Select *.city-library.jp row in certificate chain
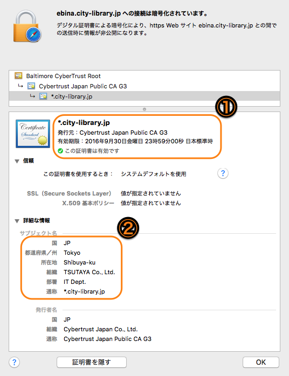 click(x=144, y=96)
